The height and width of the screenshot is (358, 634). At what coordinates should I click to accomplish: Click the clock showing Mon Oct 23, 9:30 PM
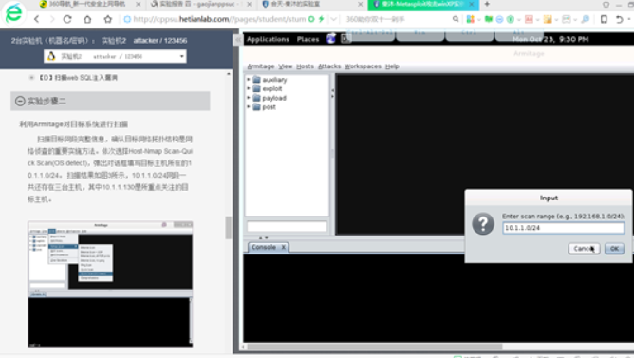(550, 39)
